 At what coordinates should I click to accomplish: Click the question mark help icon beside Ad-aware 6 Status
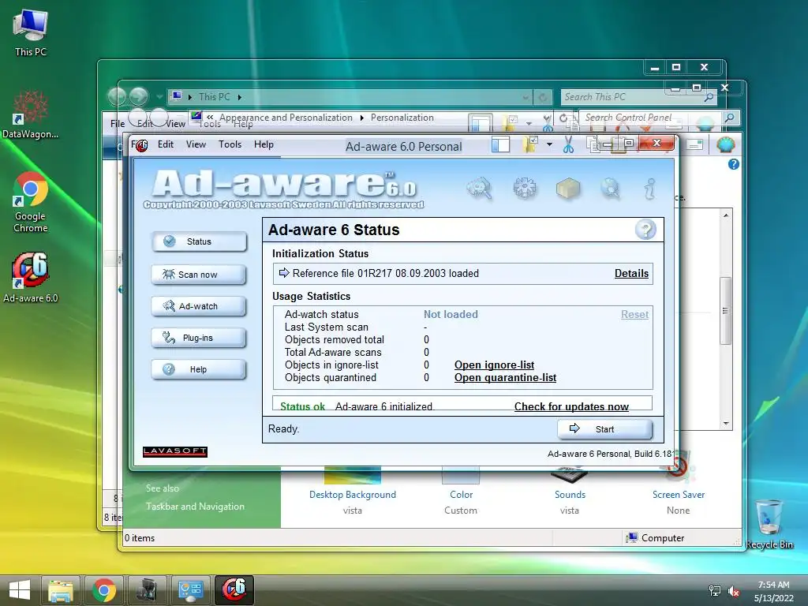(645, 230)
